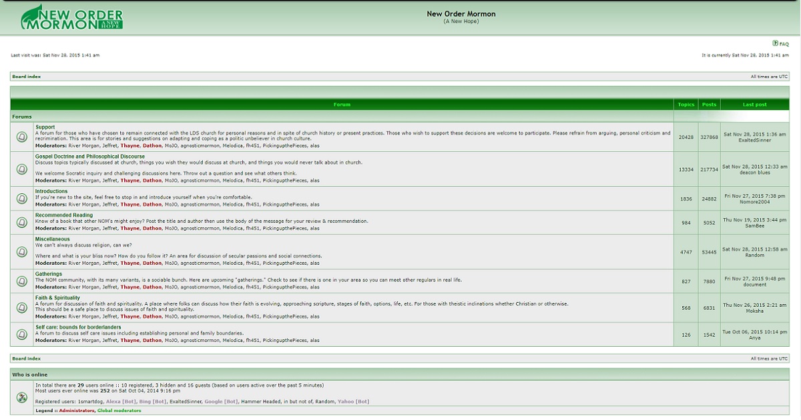Open Self care: bounds for borderlanders forum
Screen dimensions: 801x420
78,327
